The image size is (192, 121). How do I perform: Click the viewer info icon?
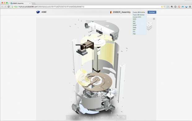tap(154, 19)
